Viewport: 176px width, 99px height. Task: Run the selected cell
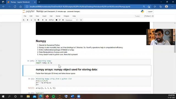pos(52,20)
